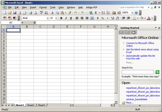Apply Percent Style formatting
162x112 pixels.
(x=103, y=18)
